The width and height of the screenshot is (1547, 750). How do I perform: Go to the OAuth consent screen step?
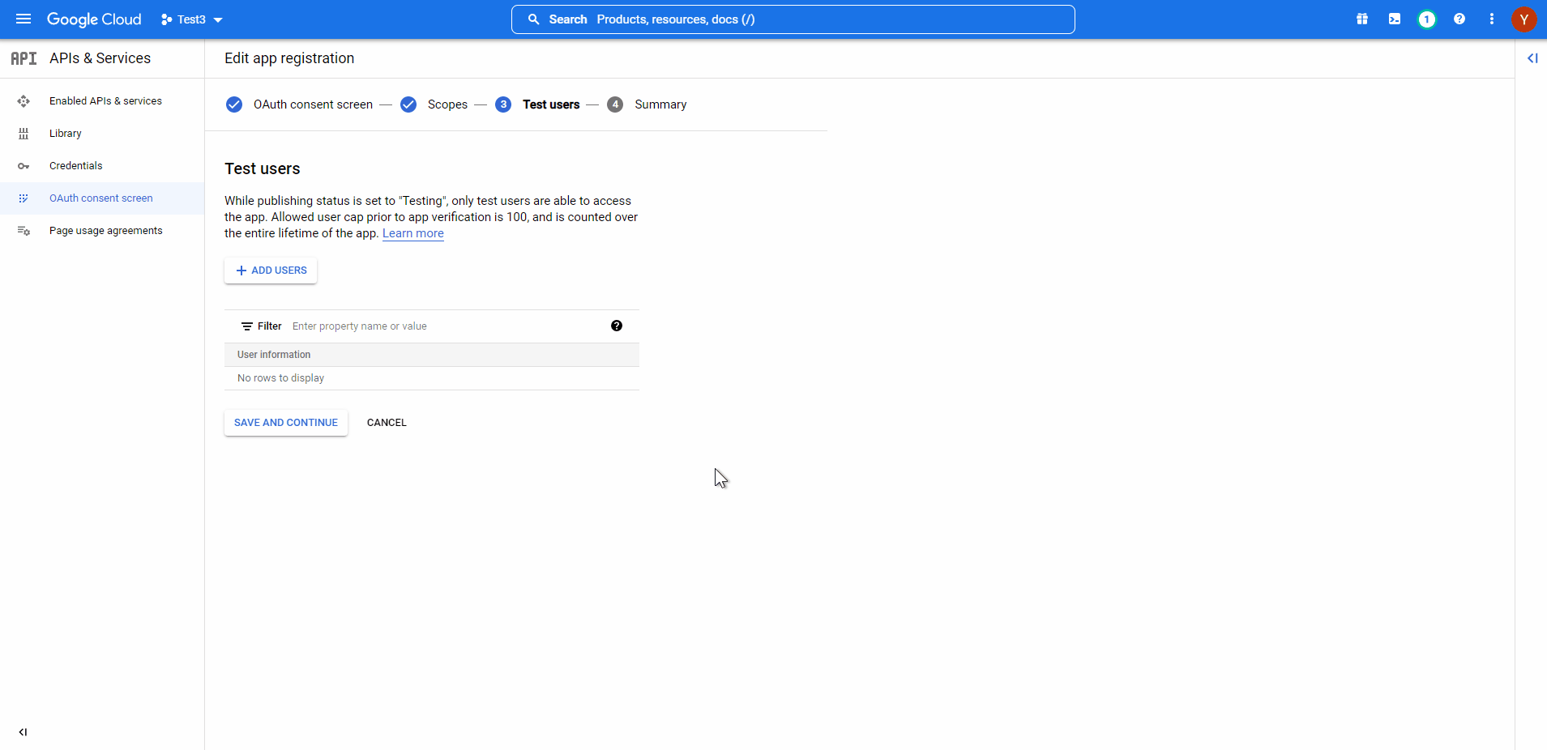312,104
